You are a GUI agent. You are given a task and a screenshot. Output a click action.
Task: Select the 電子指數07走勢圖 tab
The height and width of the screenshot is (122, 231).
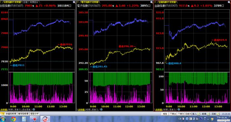point(89,2)
